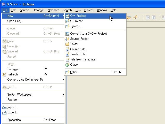This screenshot has width=165, height=124.
Task: Open the Other... new wizard list
Action: [95, 72]
